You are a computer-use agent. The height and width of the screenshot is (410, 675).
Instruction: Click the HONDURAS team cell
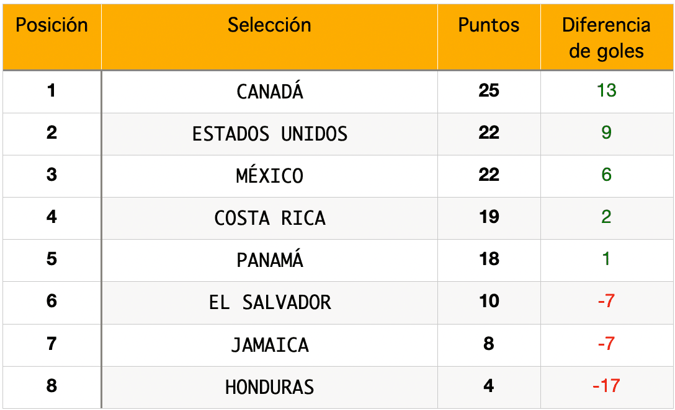[270, 387]
